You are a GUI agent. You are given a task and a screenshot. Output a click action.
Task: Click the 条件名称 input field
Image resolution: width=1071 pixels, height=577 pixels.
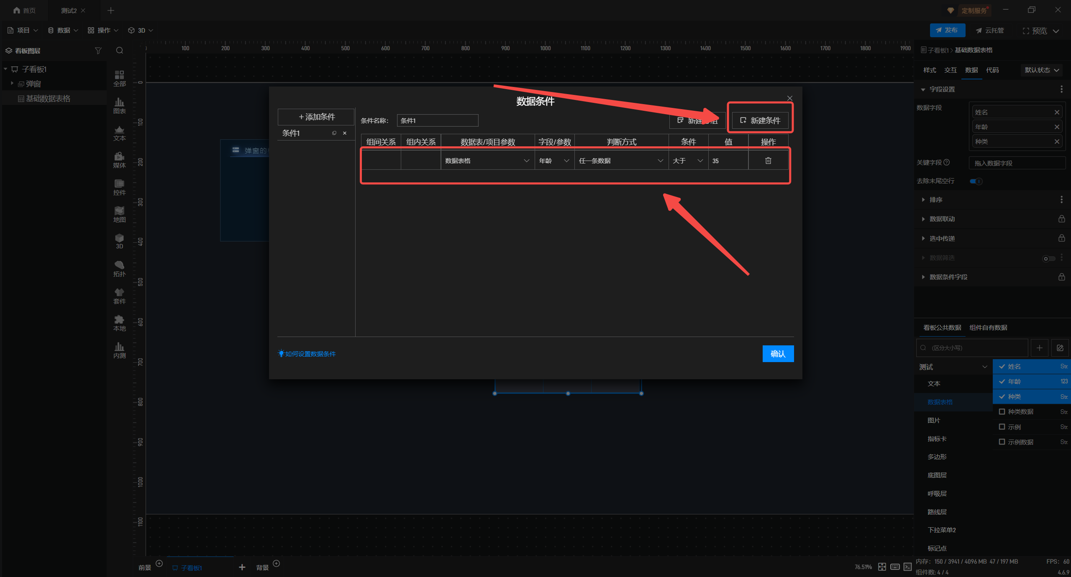437,120
